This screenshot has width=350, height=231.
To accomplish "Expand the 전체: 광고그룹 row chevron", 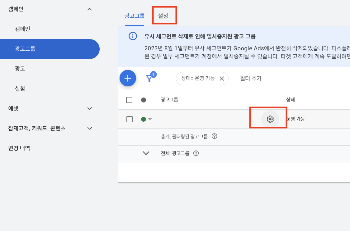I will [x=146, y=153].
